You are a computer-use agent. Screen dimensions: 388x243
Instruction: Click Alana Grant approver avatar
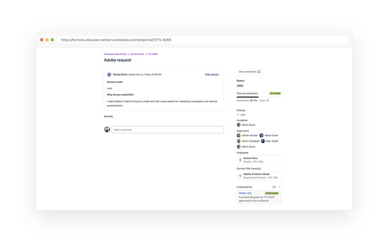pos(261,135)
